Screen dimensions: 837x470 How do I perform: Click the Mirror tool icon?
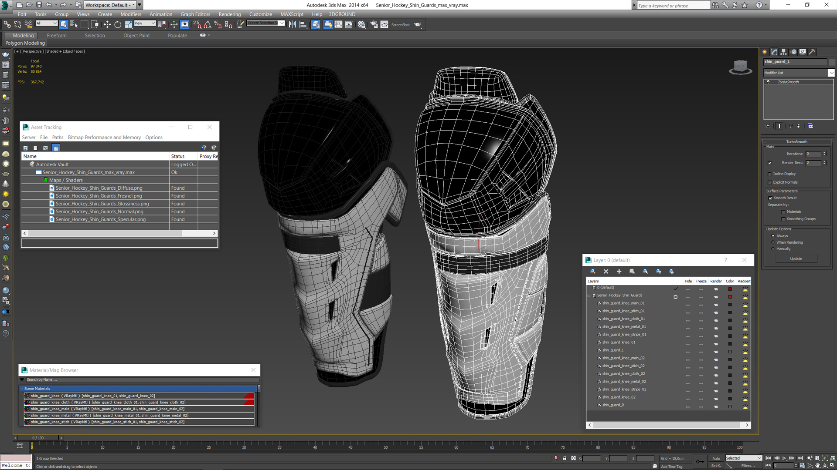click(x=293, y=25)
